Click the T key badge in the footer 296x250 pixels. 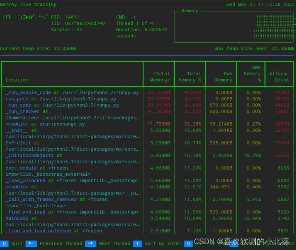[137, 243]
